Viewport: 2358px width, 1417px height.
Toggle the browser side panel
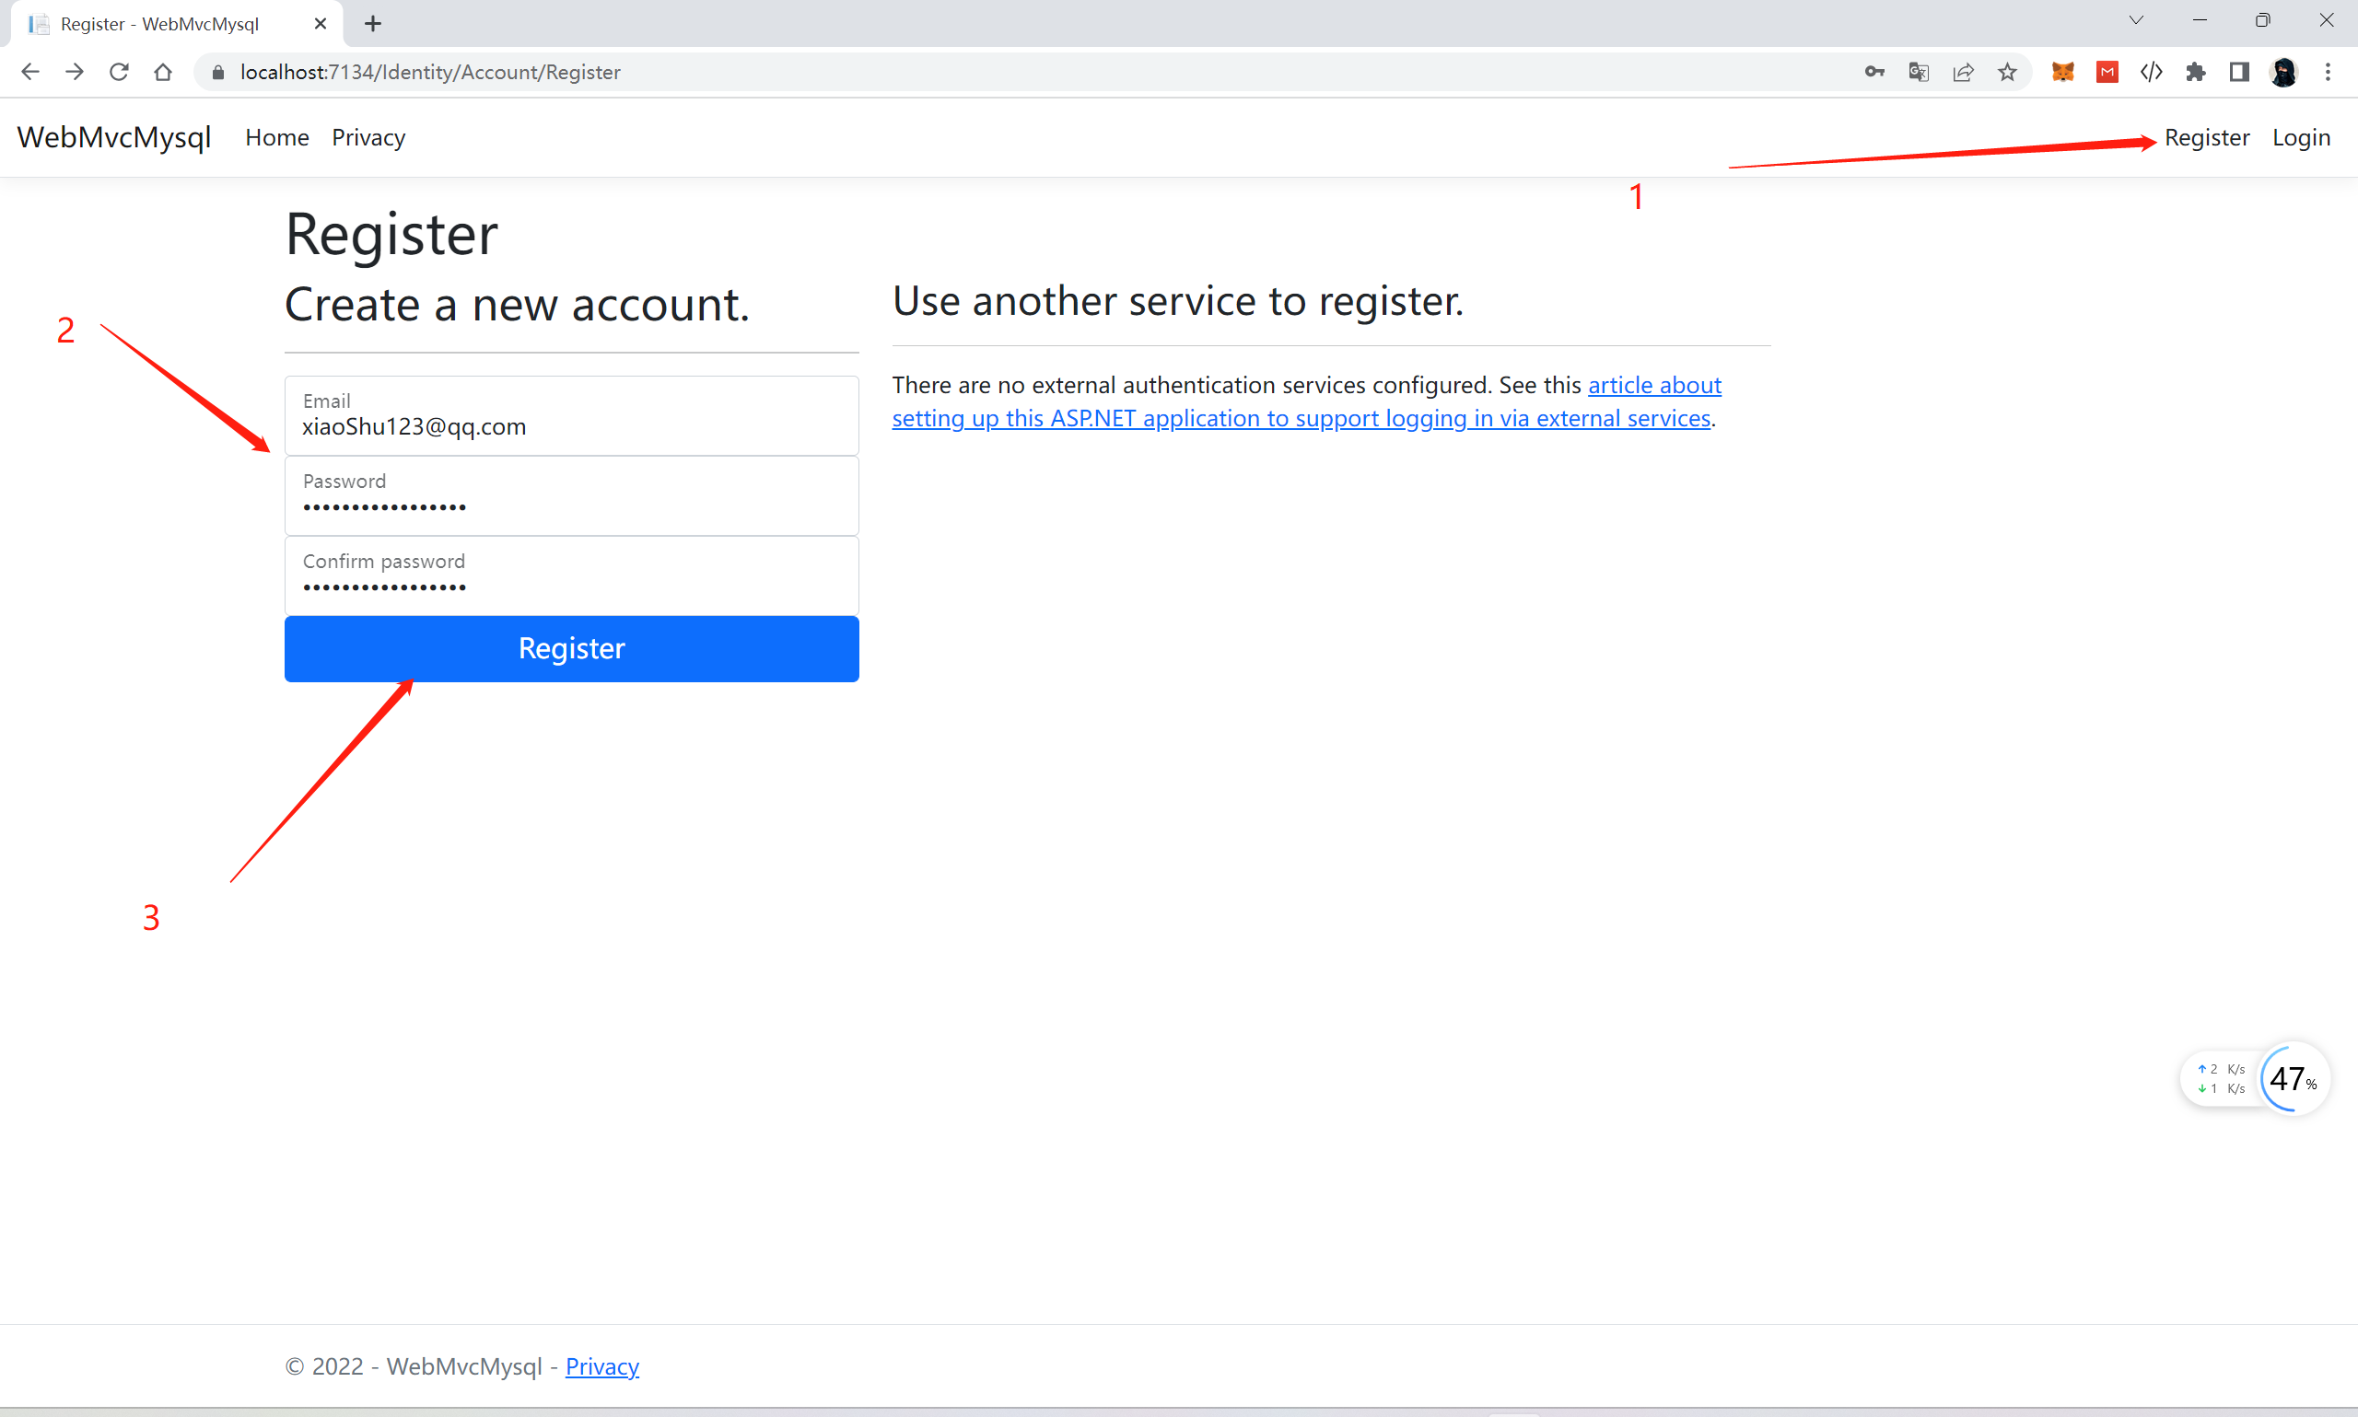(x=2238, y=72)
